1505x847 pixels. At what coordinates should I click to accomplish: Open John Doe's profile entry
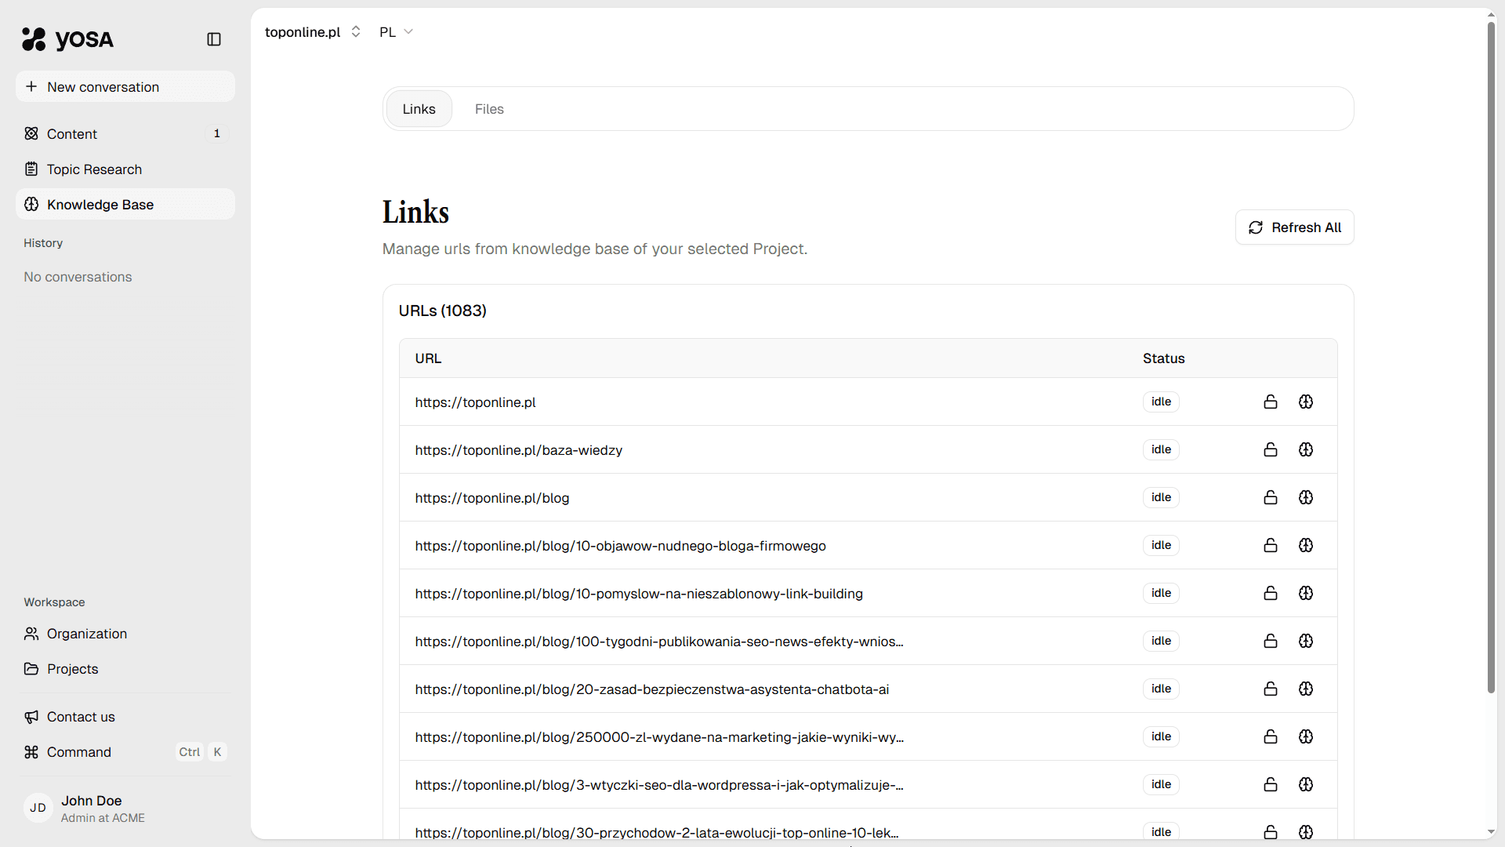coord(91,808)
